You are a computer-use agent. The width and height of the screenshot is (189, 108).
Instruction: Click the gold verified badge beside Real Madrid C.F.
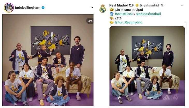(137, 5)
